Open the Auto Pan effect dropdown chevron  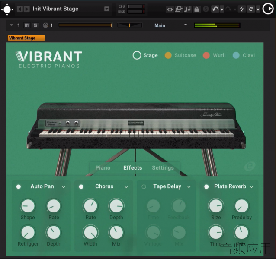(64, 187)
